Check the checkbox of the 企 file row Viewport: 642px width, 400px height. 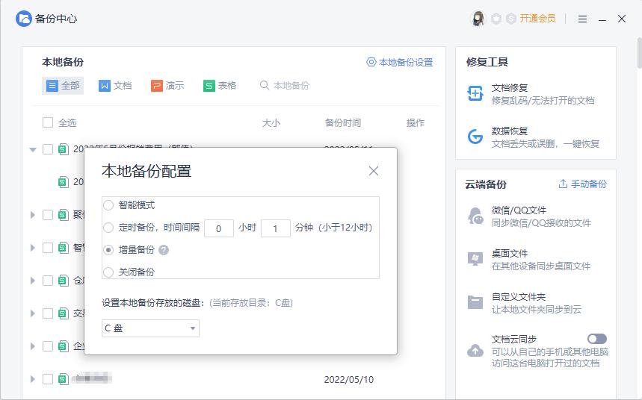(48, 346)
